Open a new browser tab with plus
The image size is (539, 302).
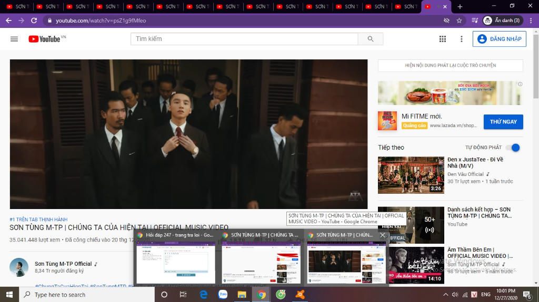pos(460,6)
